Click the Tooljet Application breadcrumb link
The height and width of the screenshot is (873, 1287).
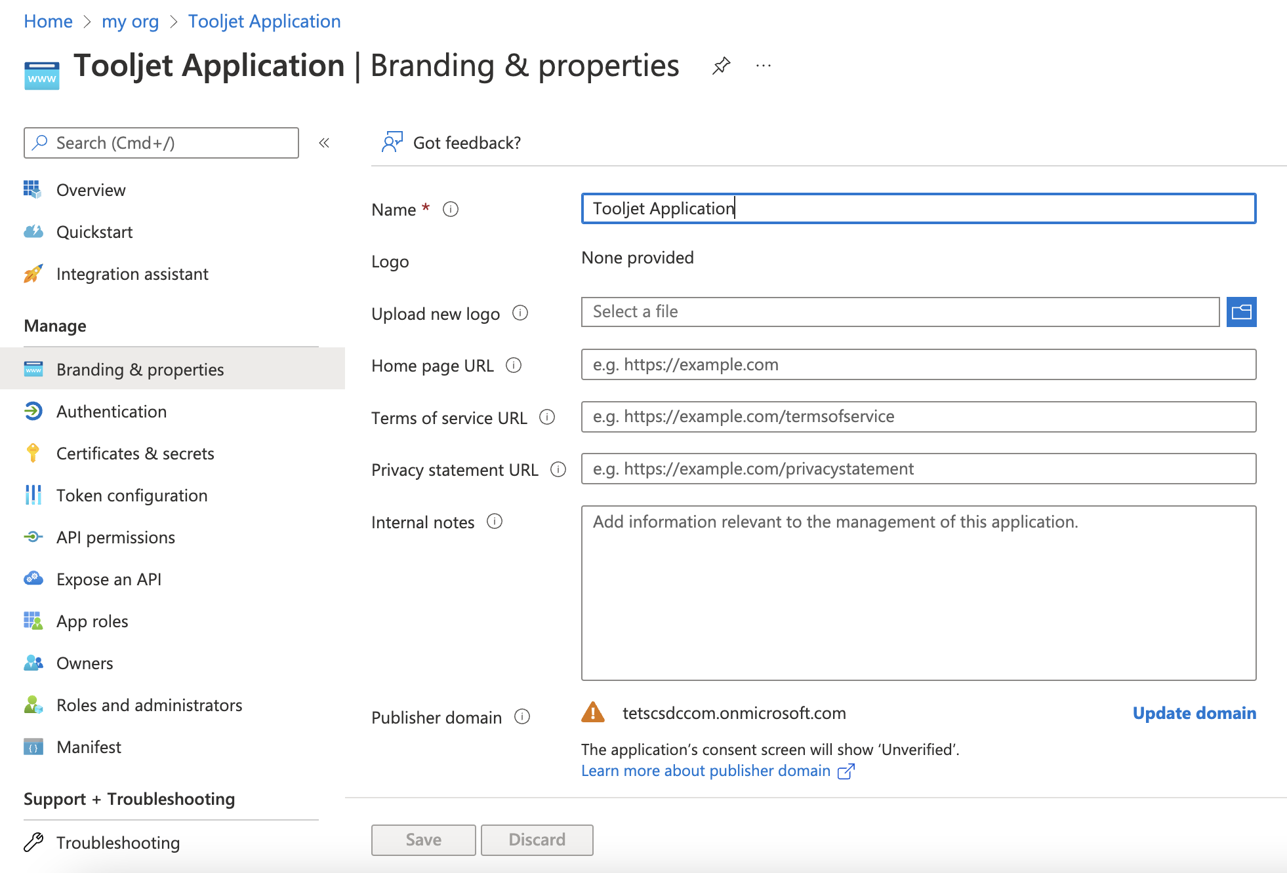point(264,22)
